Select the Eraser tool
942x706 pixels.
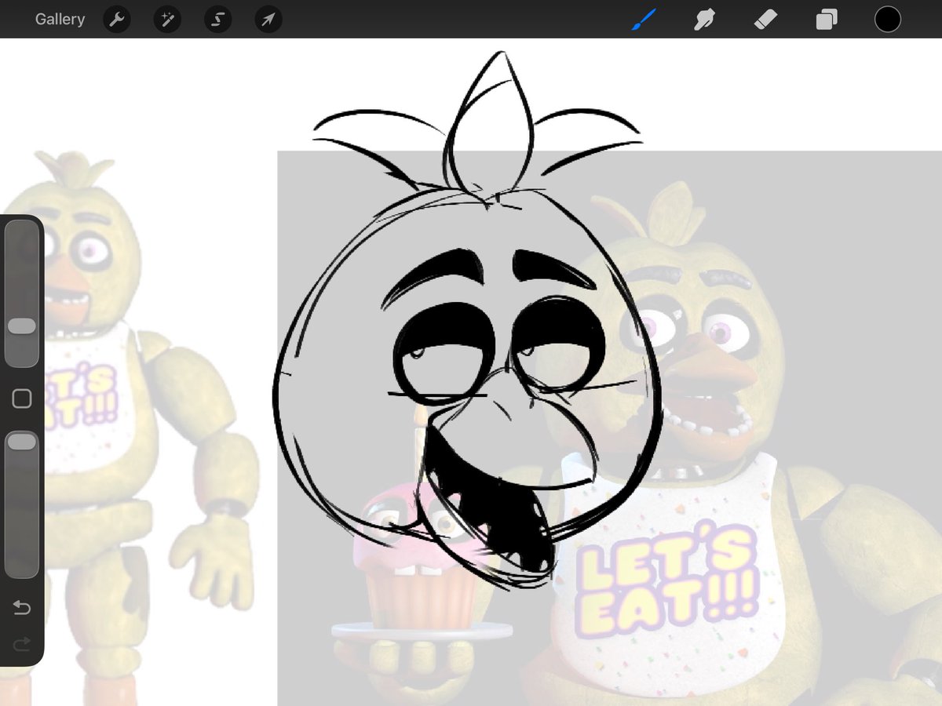(765, 20)
